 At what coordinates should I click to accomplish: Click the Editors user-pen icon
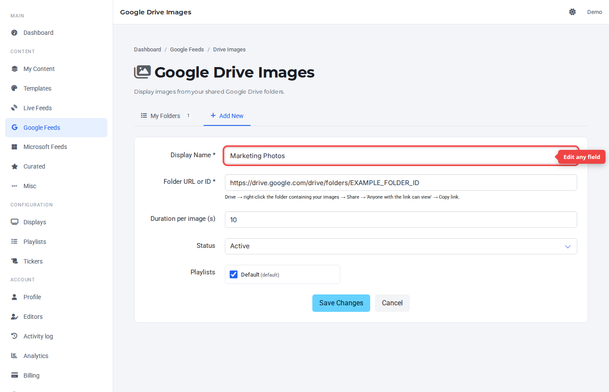pos(14,317)
